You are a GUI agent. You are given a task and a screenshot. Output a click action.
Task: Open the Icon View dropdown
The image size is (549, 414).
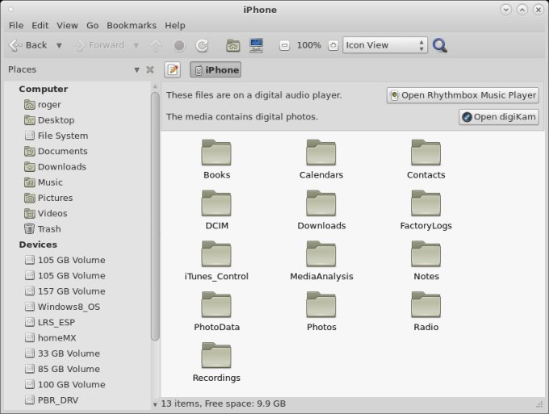[384, 45]
